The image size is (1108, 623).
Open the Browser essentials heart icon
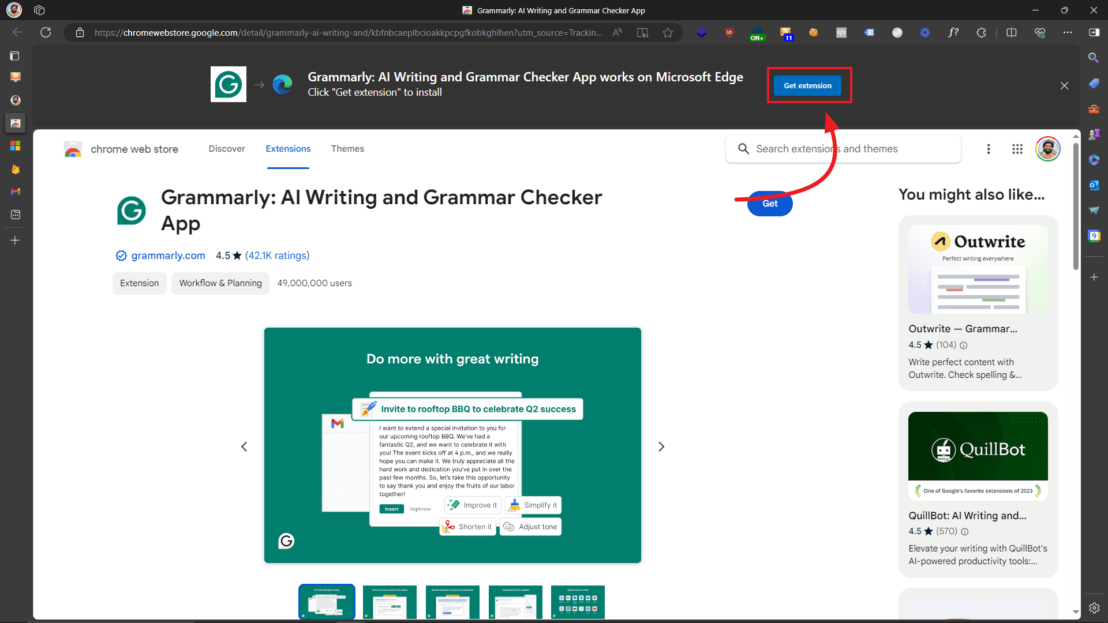(1040, 33)
